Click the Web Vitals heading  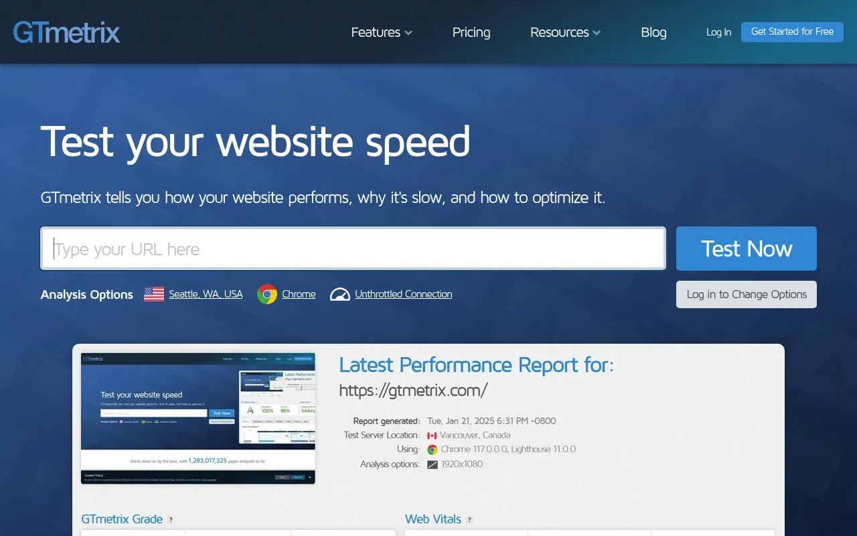coord(433,519)
